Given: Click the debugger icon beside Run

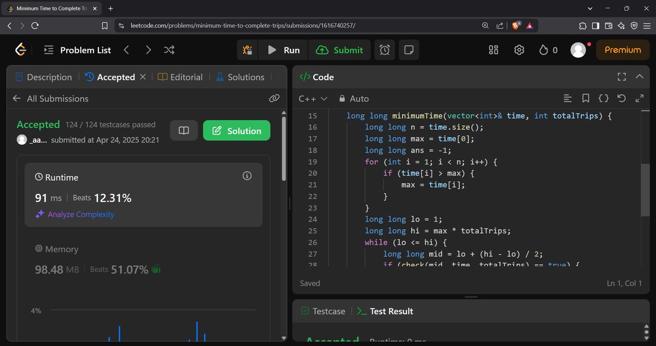Looking at the screenshot, I should tap(248, 50).
